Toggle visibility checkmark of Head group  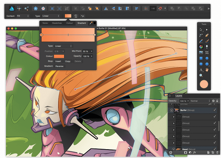(215, 148)
